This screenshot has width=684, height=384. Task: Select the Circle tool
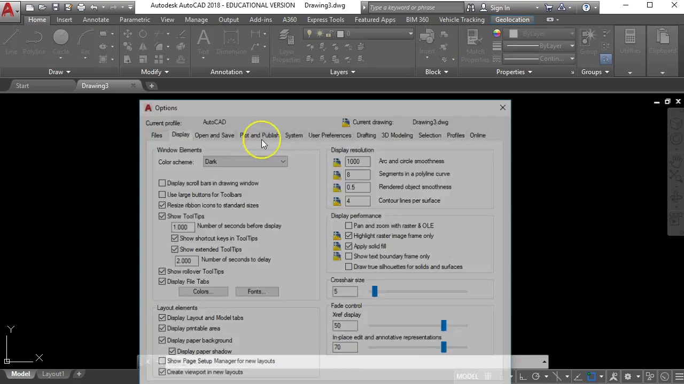(60, 43)
